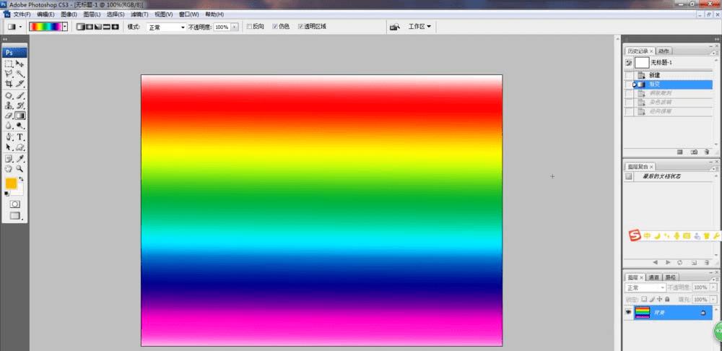Image resolution: width=722 pixels, height=351 pixels.
Task: Expand the gradient picker arrow
Action: [x=65, y=27]
